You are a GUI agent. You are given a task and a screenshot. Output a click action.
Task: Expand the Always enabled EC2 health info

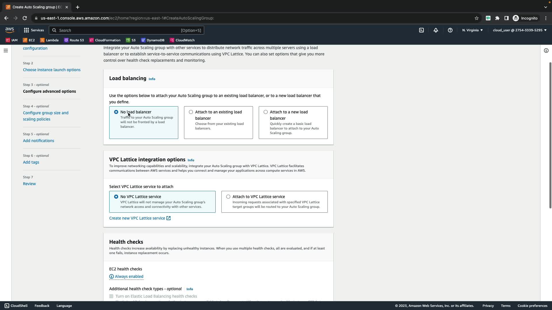(x=126, y=276)
